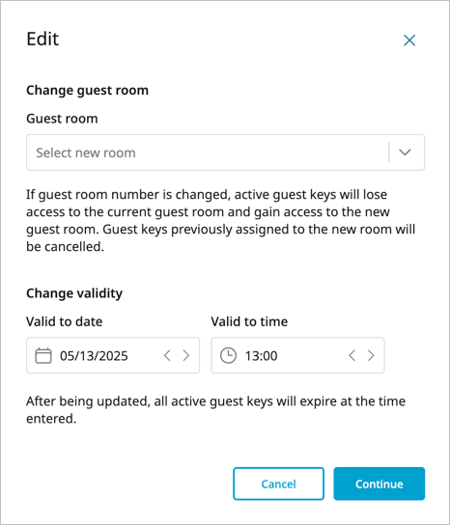
Task: Click the Valid to time label
Action: tap(249, 321)
